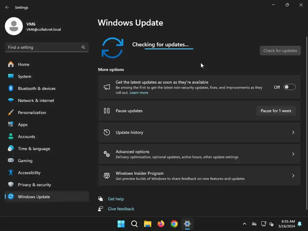Click the Gaming controller icon
308x231 pixels.
tap(11, 160)
